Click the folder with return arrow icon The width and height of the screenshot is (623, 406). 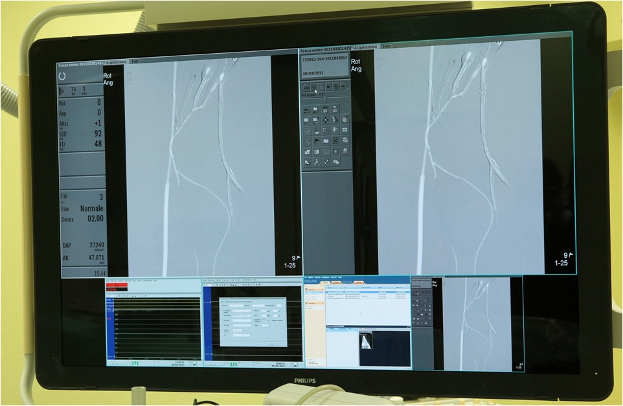click(x=316, y=109)
